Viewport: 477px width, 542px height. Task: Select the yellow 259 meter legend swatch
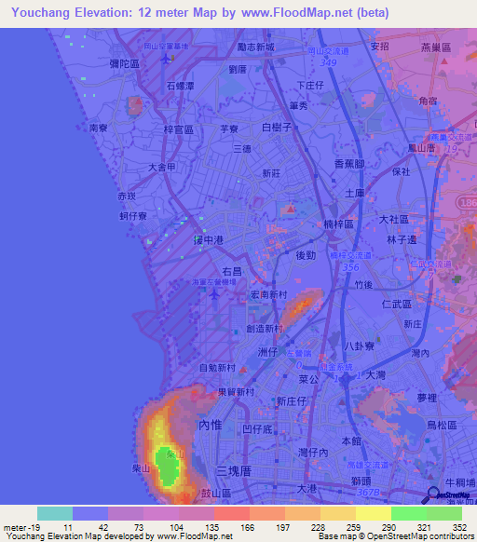tap(374, 513)
